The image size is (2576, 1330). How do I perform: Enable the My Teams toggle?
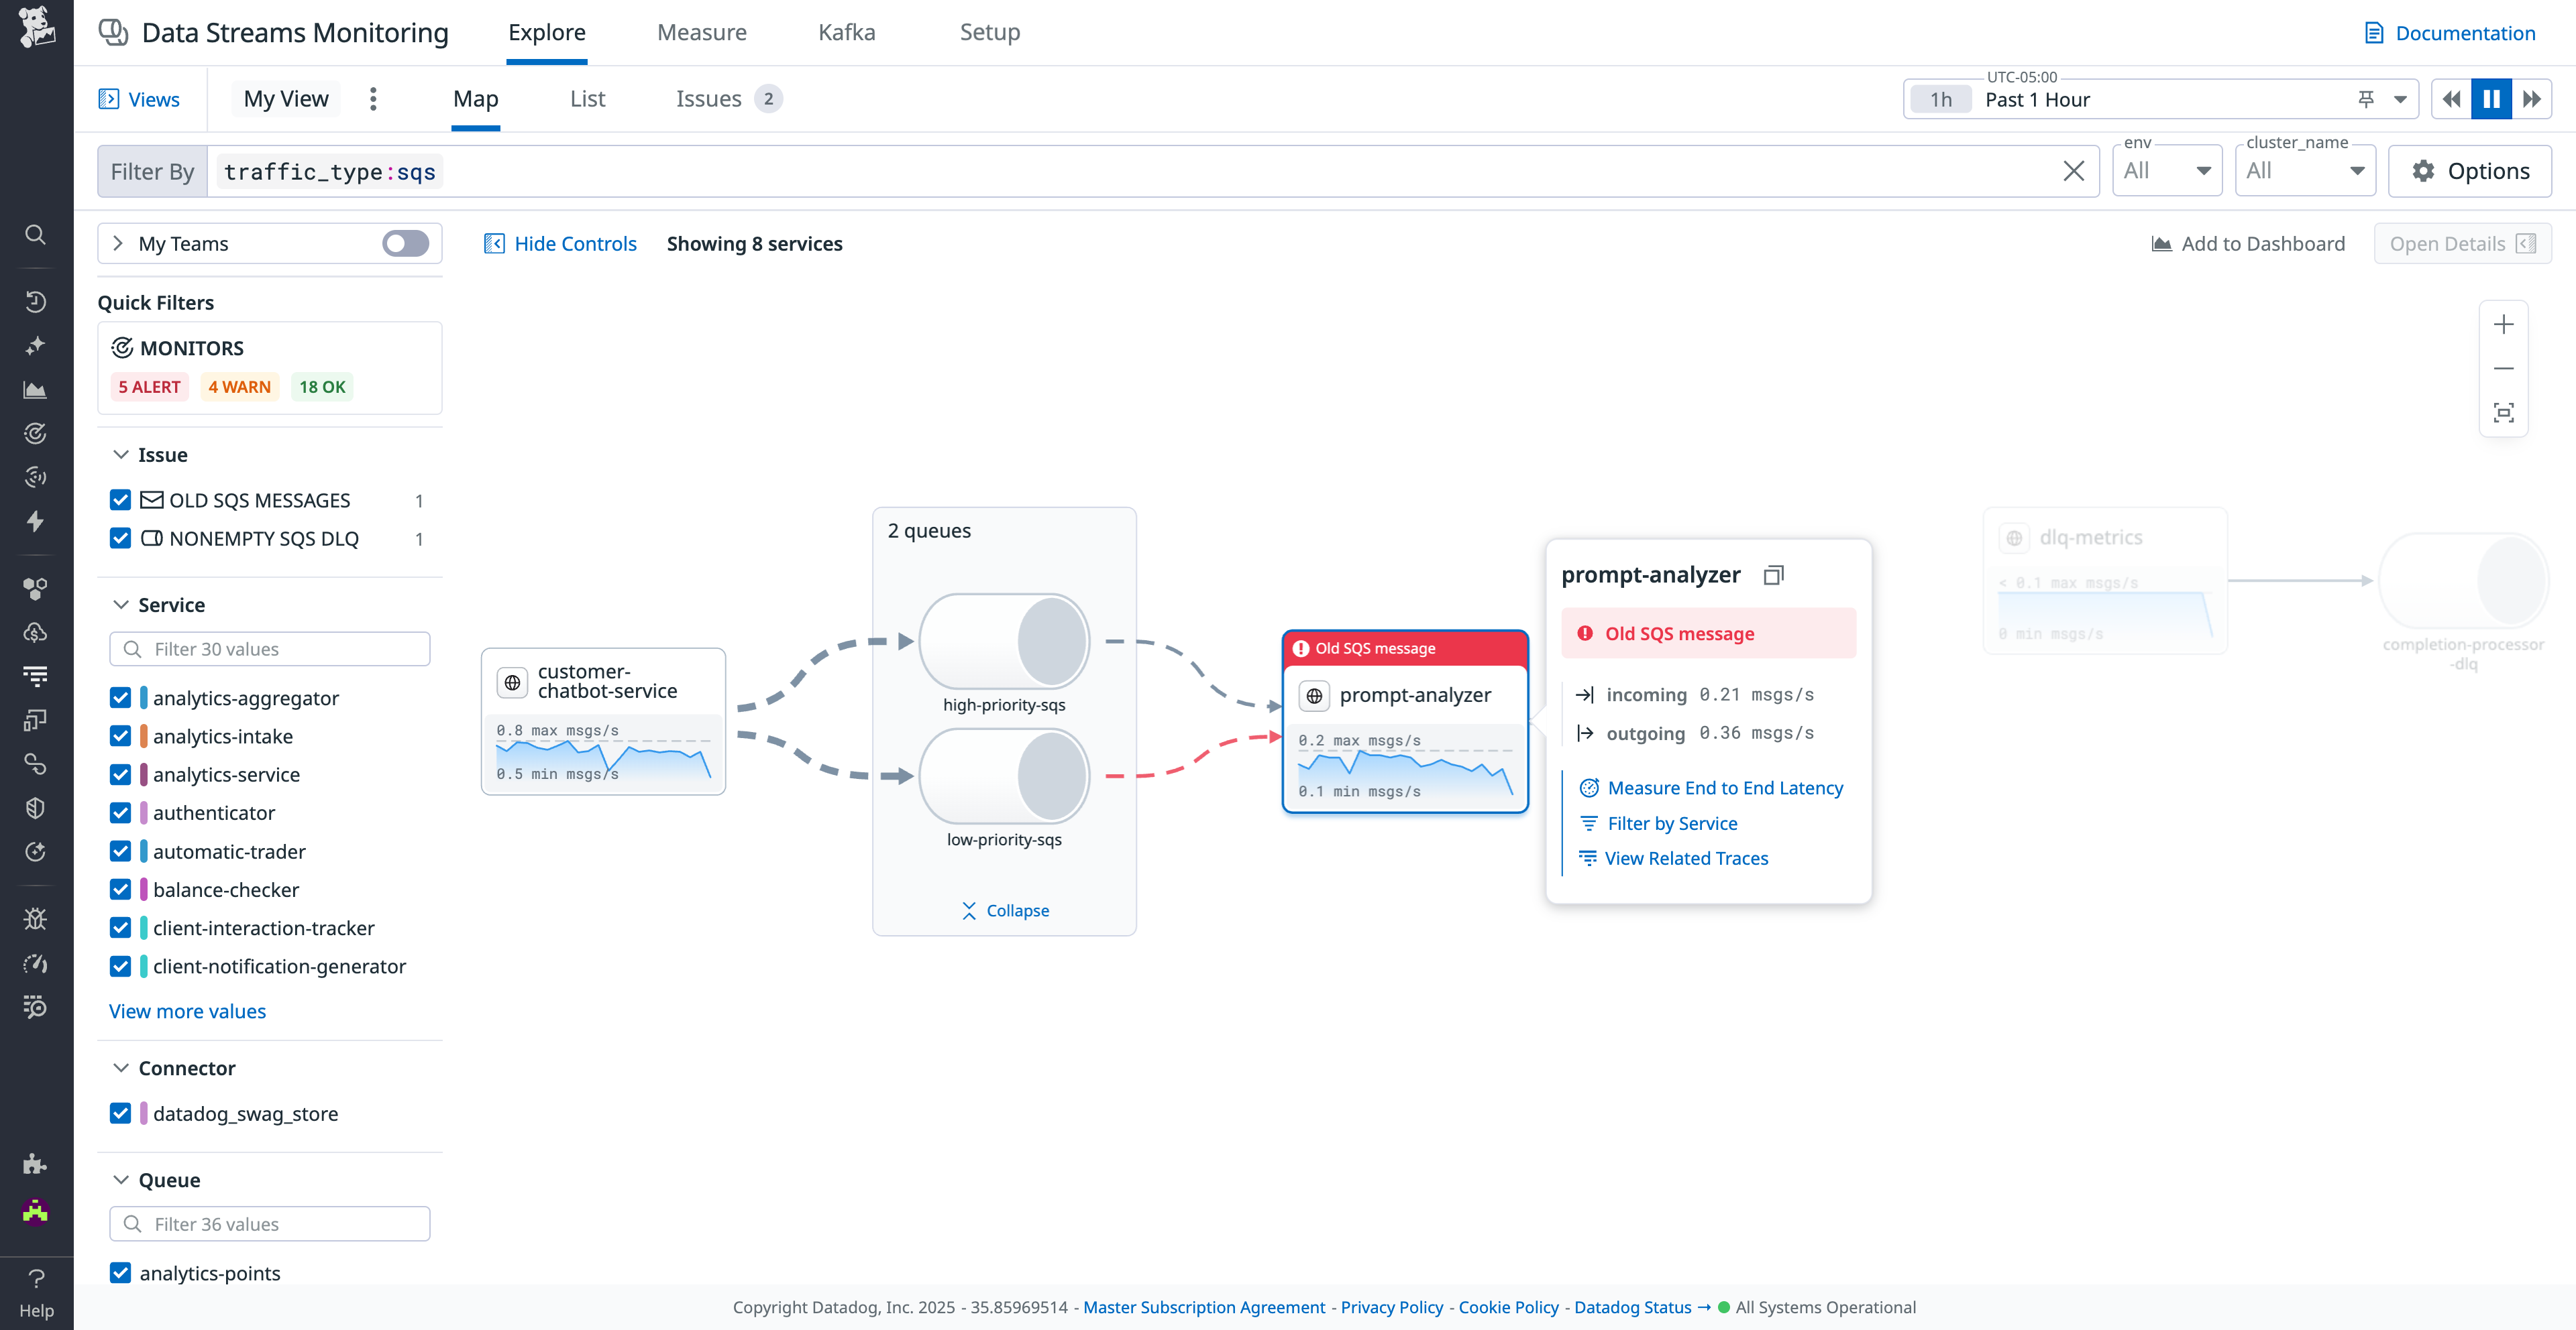405,243
